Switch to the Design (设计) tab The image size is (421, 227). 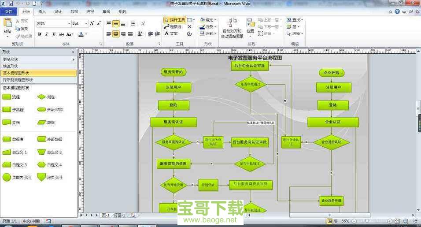pos(58,11)
